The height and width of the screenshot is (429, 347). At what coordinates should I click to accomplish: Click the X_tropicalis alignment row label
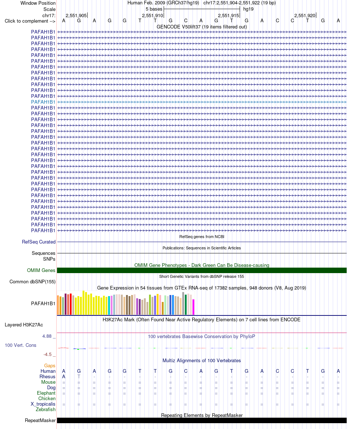(43, 404)
